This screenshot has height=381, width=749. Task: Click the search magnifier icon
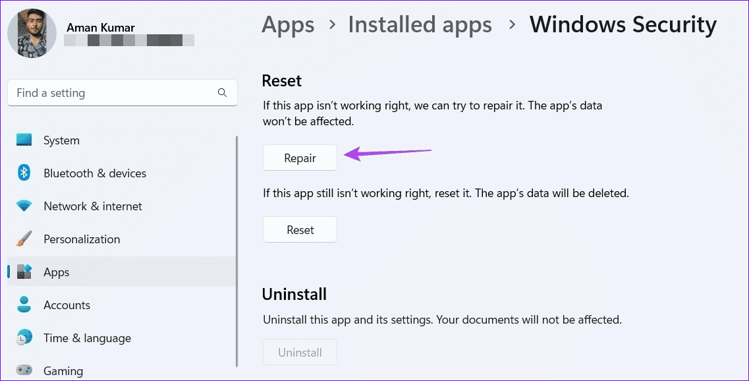[x=223, y=92]
